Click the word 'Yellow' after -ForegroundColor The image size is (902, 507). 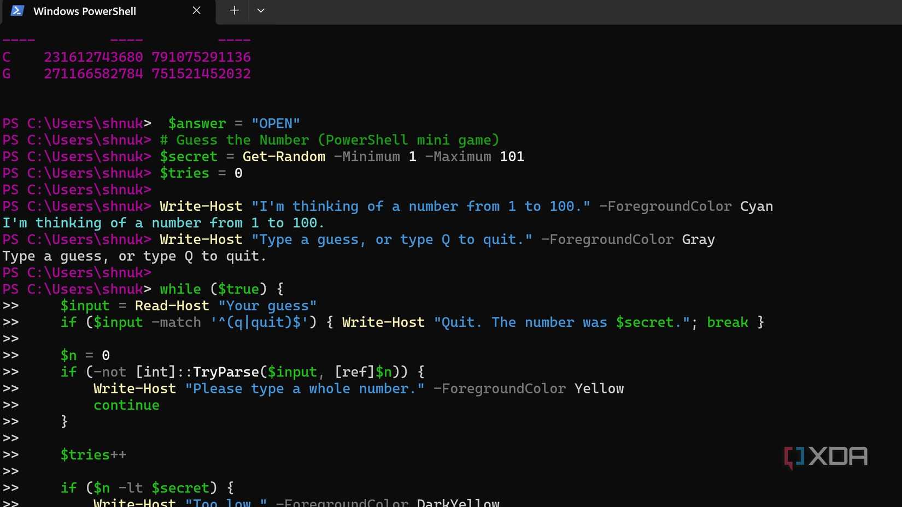599,389
